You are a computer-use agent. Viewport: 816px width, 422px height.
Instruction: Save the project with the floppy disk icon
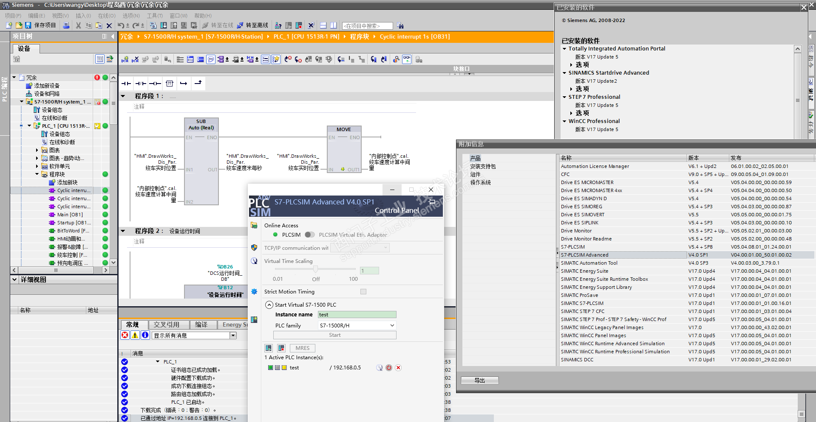click(x=28, y=25)
